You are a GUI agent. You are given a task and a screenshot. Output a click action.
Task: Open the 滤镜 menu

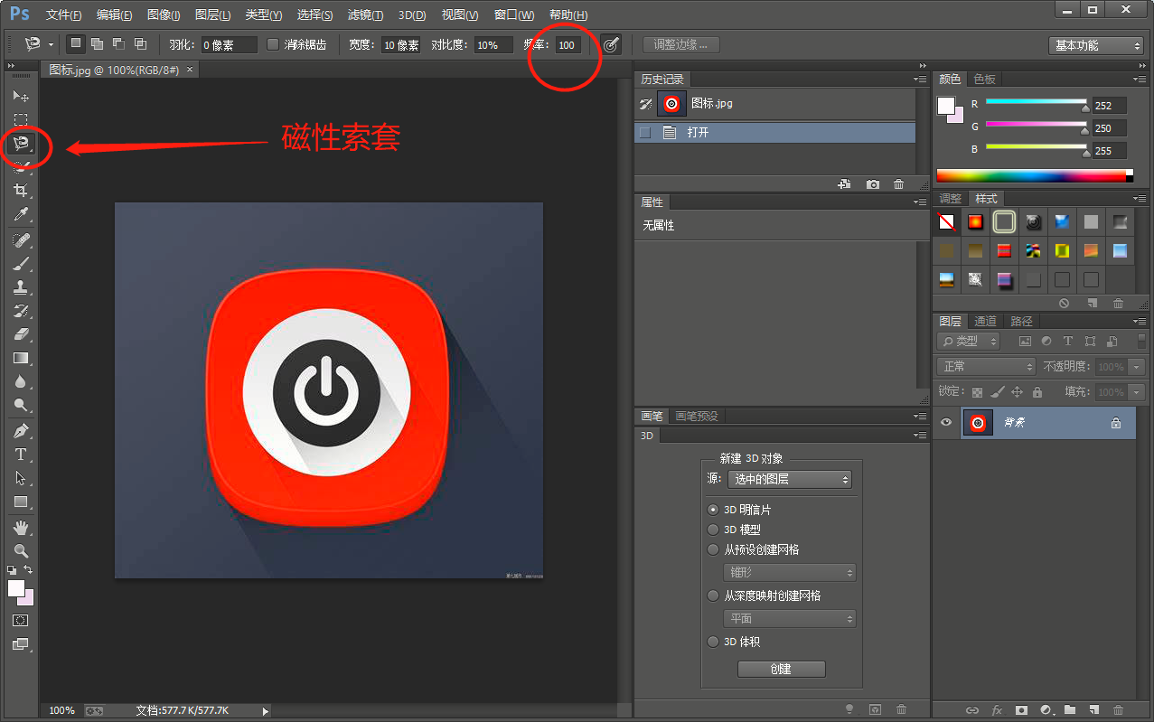pyautogui.click(x=364, y=14)
